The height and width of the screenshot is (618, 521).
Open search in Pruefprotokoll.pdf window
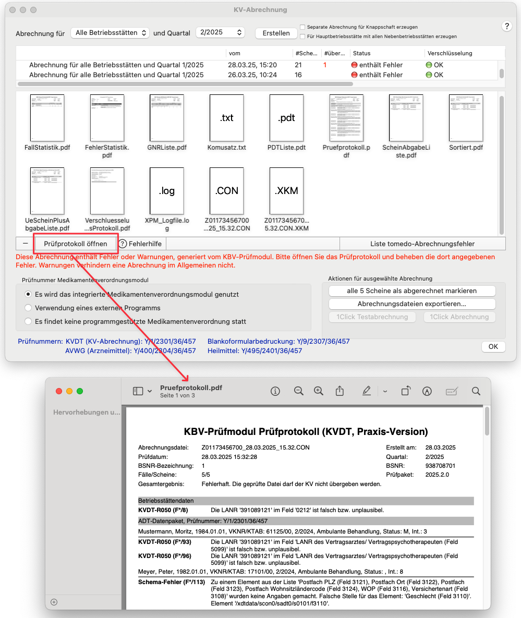[x=476, y=391]
